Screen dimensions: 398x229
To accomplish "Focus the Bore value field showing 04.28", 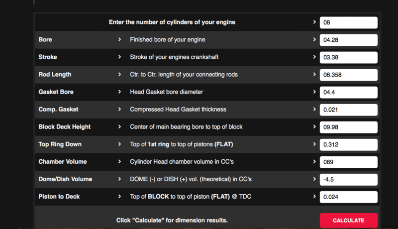I will pyautogui.click(x=348, y=40).
